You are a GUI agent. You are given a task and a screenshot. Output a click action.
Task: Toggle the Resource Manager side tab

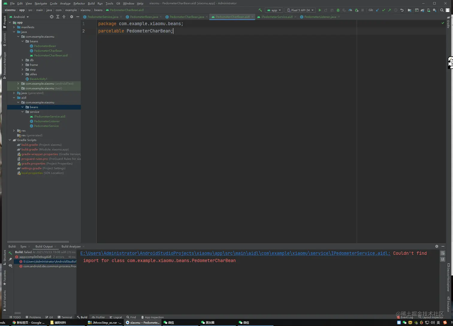(x=4, y=65)
